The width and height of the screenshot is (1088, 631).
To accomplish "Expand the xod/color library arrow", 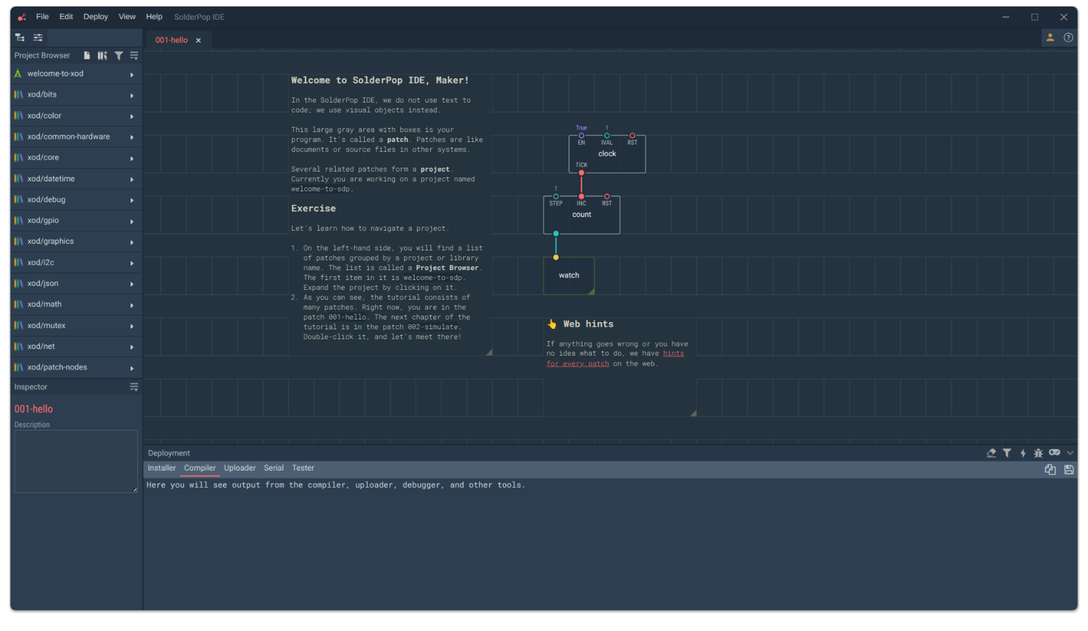I will click(x=132, y=117).
